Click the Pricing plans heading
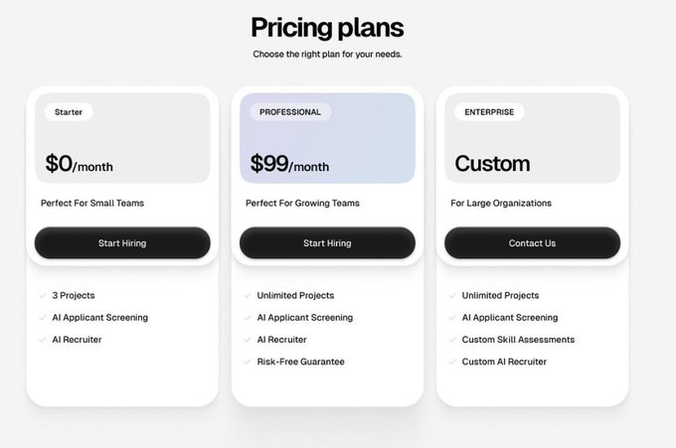Screen dimensions: 676x448 pos(328,28)
